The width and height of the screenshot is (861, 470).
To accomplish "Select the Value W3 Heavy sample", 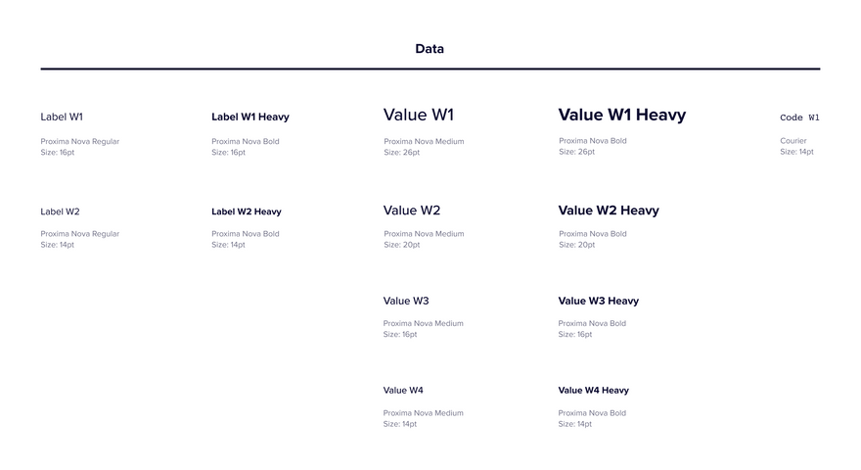I will click(x=599, y=301).
